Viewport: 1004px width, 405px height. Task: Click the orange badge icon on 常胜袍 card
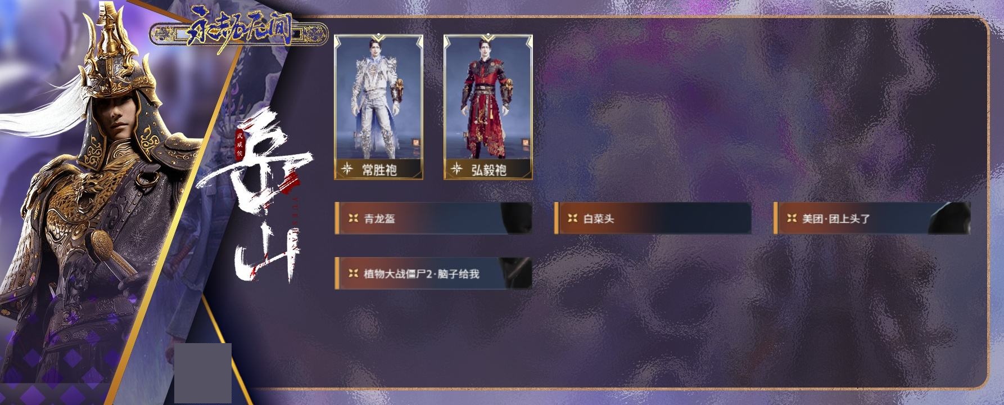(x=417, y=143)
